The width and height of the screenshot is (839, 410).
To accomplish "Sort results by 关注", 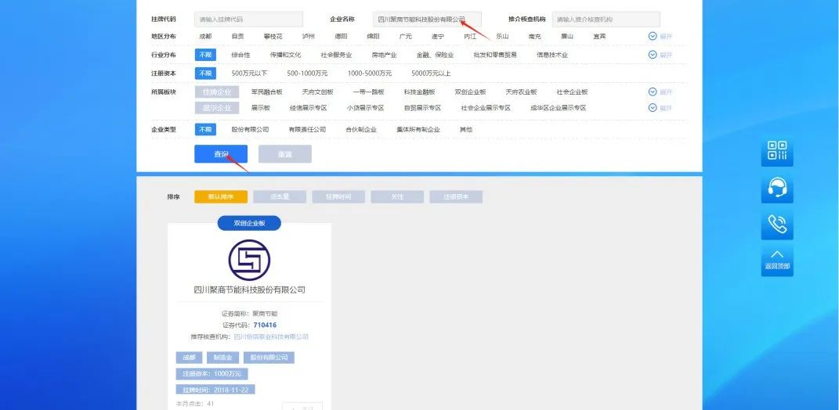I will click(397, 196).
